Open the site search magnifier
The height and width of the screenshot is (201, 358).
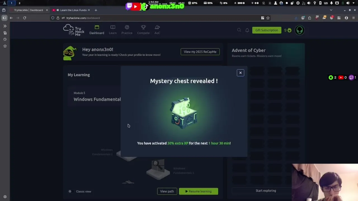pyautogui.click(x=239, y=30)
